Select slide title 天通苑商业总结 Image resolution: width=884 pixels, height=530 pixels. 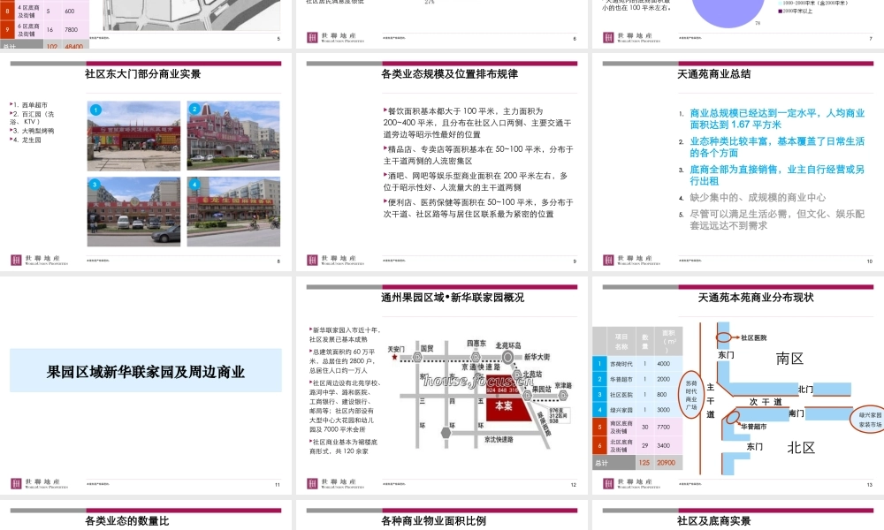(713, 74)
